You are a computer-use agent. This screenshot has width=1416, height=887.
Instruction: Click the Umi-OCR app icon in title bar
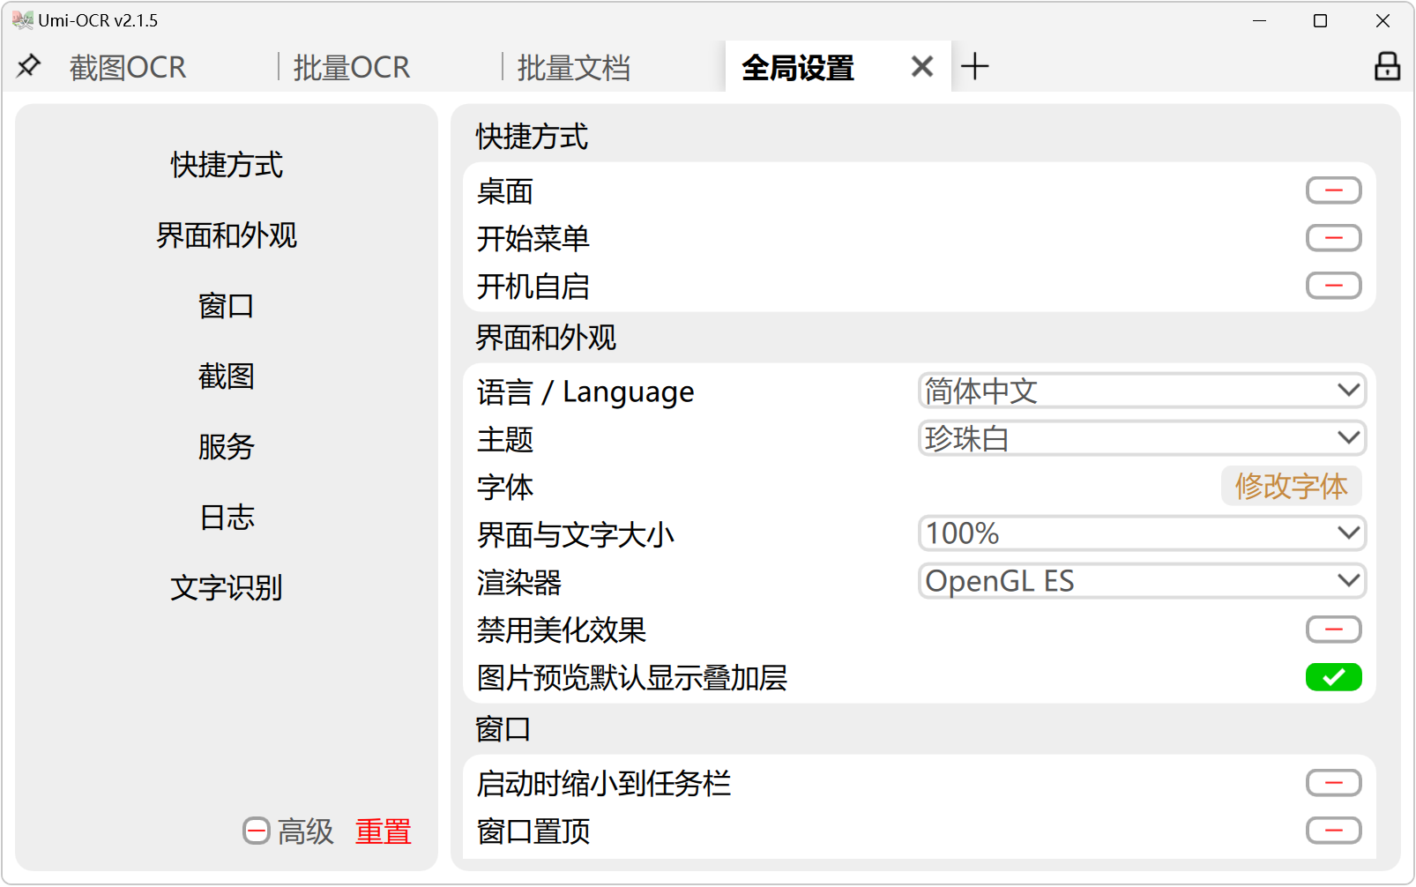pyautogui.click(x=22, y=20)
